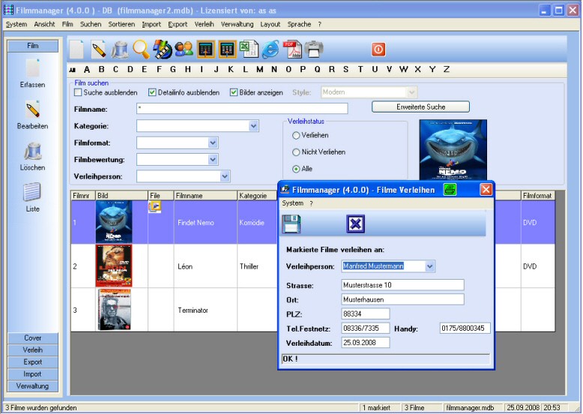583x414 pixels.
Task: Click the PDF export toolbar icon
Action: coord(292,49)
